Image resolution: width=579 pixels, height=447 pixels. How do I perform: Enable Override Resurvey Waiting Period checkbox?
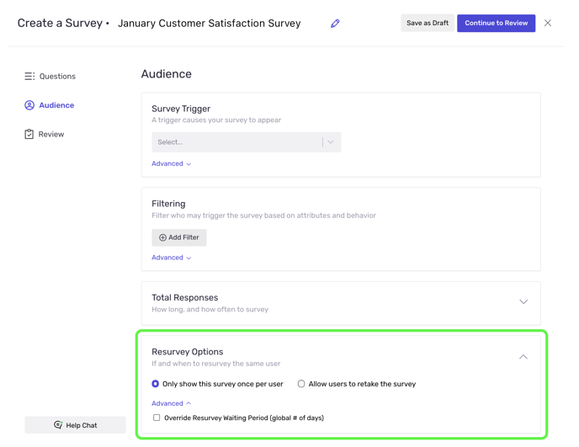point(157,418)
